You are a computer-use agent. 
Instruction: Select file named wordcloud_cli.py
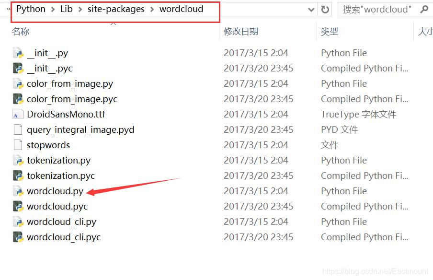62,222
